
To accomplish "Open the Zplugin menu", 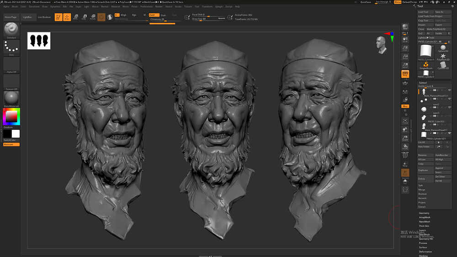I will [218, 6].
